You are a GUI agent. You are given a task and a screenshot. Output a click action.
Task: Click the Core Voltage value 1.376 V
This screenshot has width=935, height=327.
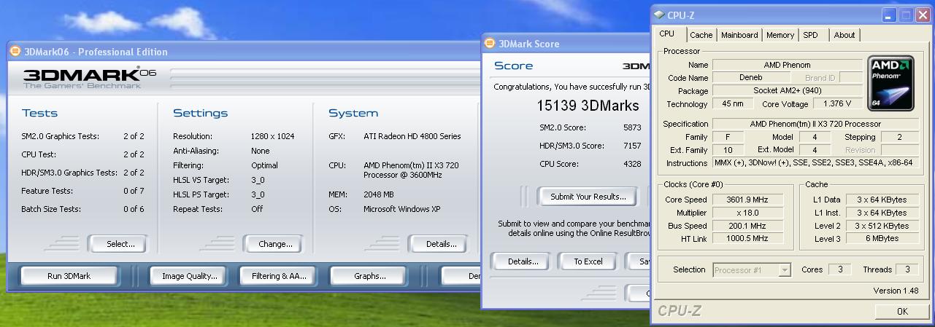point(838,104)
